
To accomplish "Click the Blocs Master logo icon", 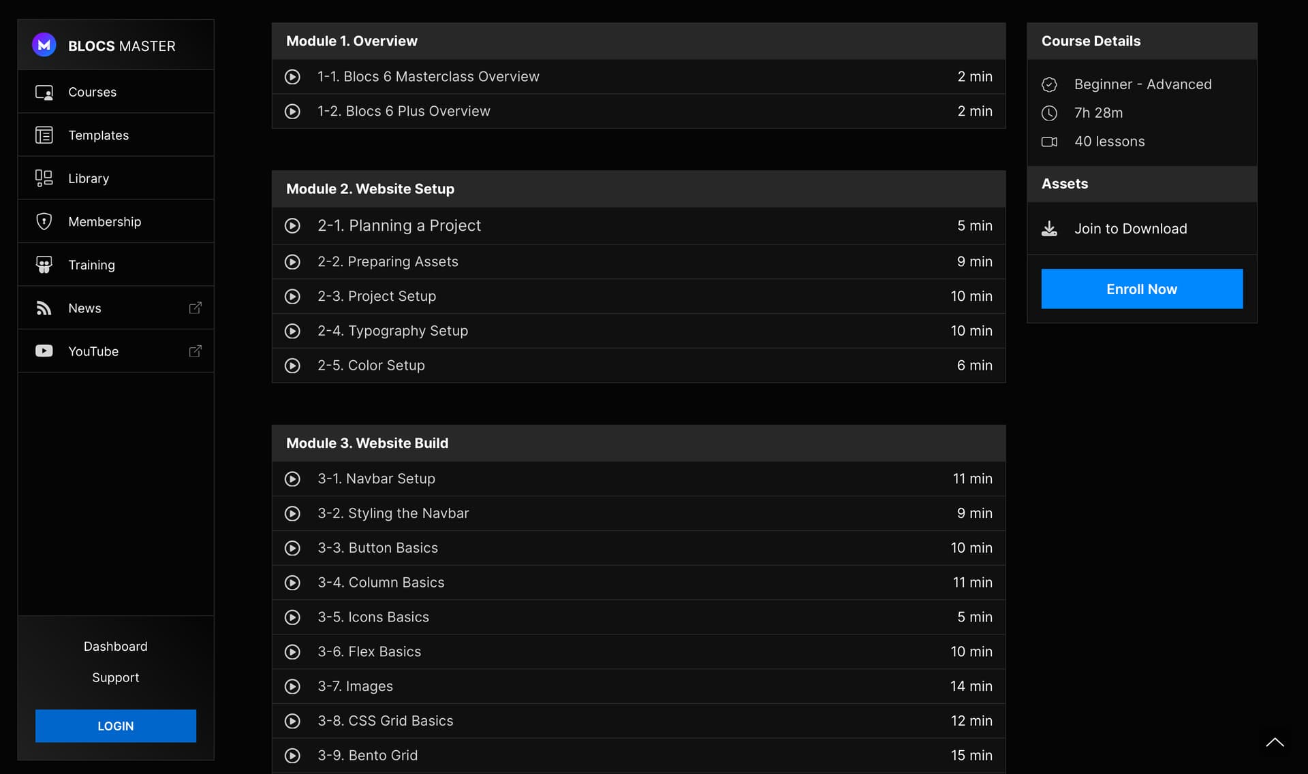I will 44,45.
